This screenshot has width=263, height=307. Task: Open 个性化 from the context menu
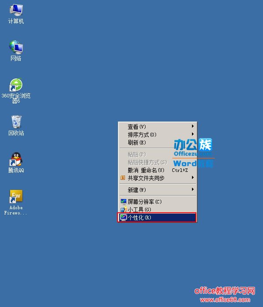[139, 218]
